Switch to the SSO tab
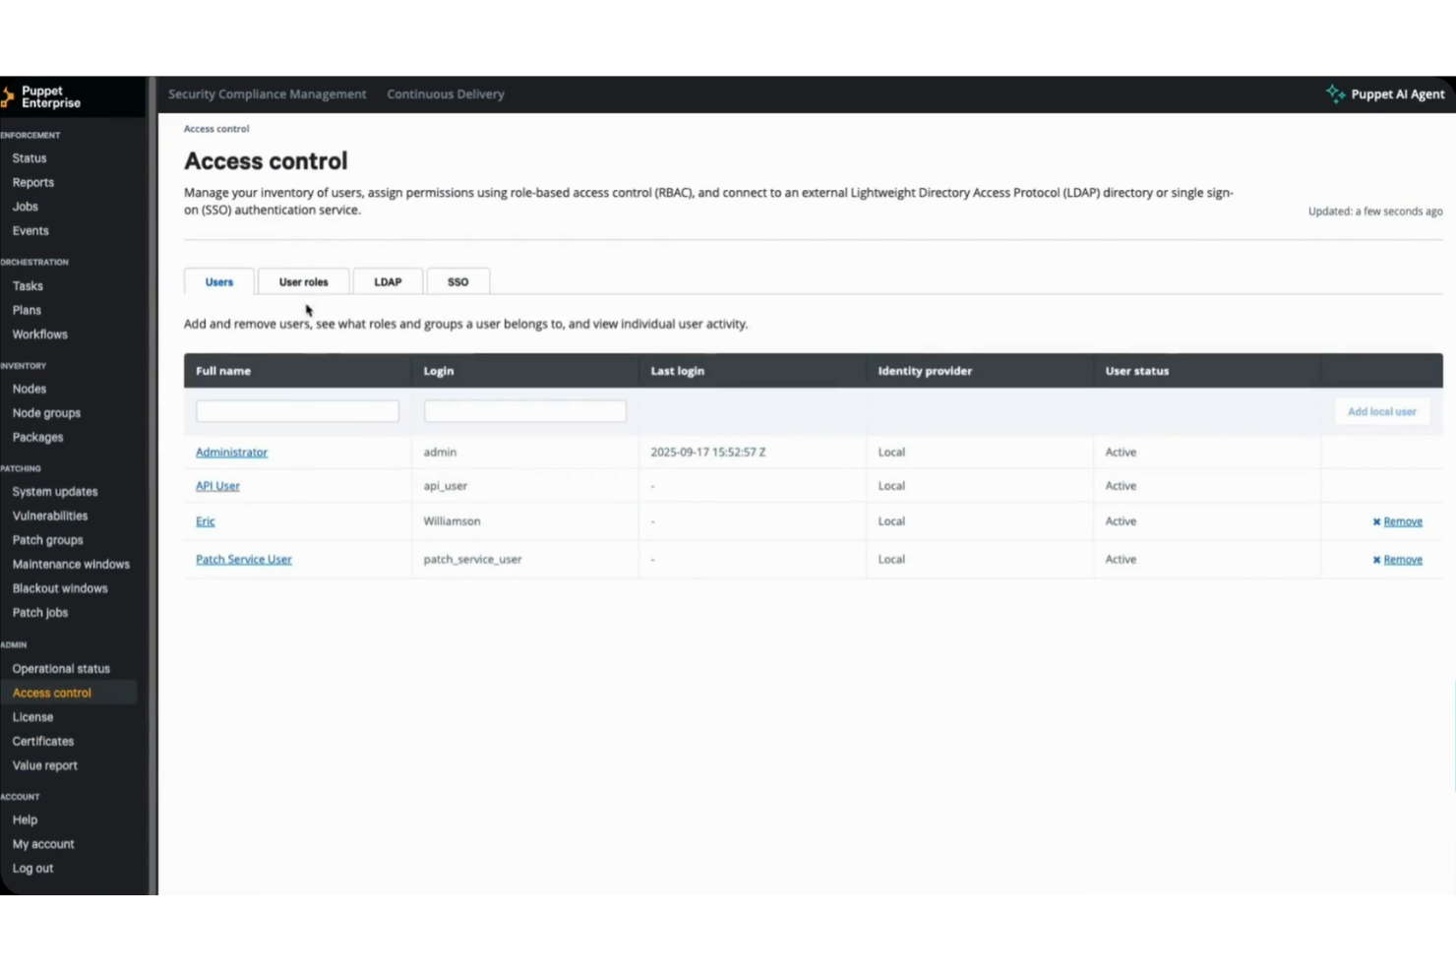The width and height of the screenshot is (1456, 971). [457, 281]
